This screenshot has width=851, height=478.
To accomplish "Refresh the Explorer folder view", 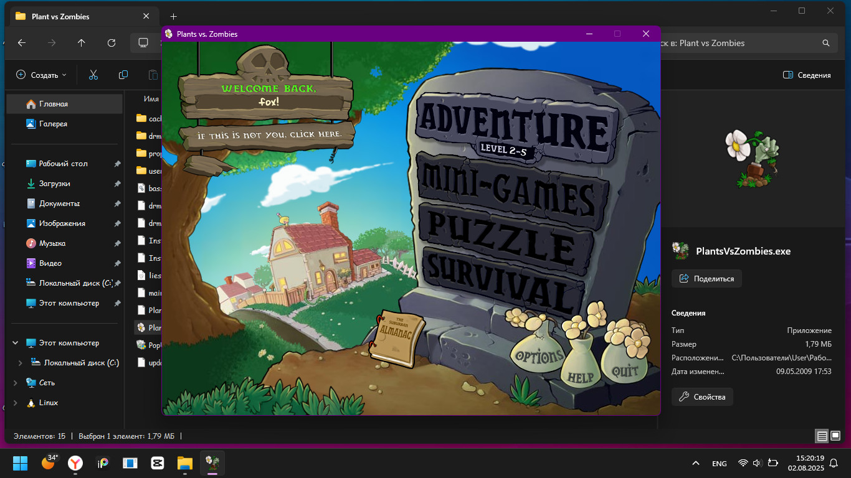I will click(112, 43).
